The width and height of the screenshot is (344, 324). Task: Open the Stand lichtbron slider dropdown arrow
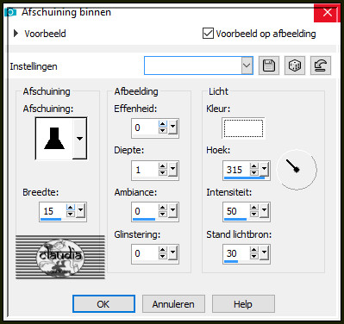tap(264, 252)
